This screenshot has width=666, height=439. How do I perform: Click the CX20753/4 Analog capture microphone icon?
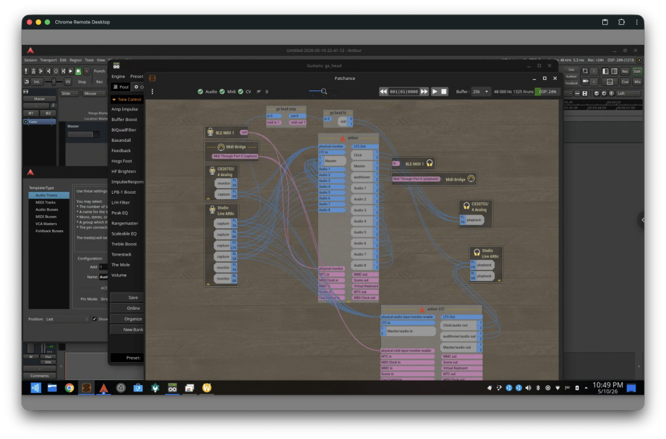click(x=212, y=170)
